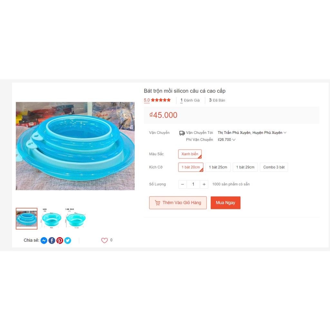The width and height of the screenshot is (330, 330).
Task: Click the delivery truck shipping icon
Action: [x=182, y=133]
